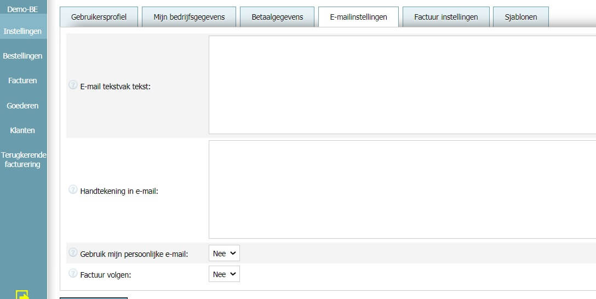Select the E-mailinstellingen tab
Viewport: 596px width, 299px height.
coord(358,17)
